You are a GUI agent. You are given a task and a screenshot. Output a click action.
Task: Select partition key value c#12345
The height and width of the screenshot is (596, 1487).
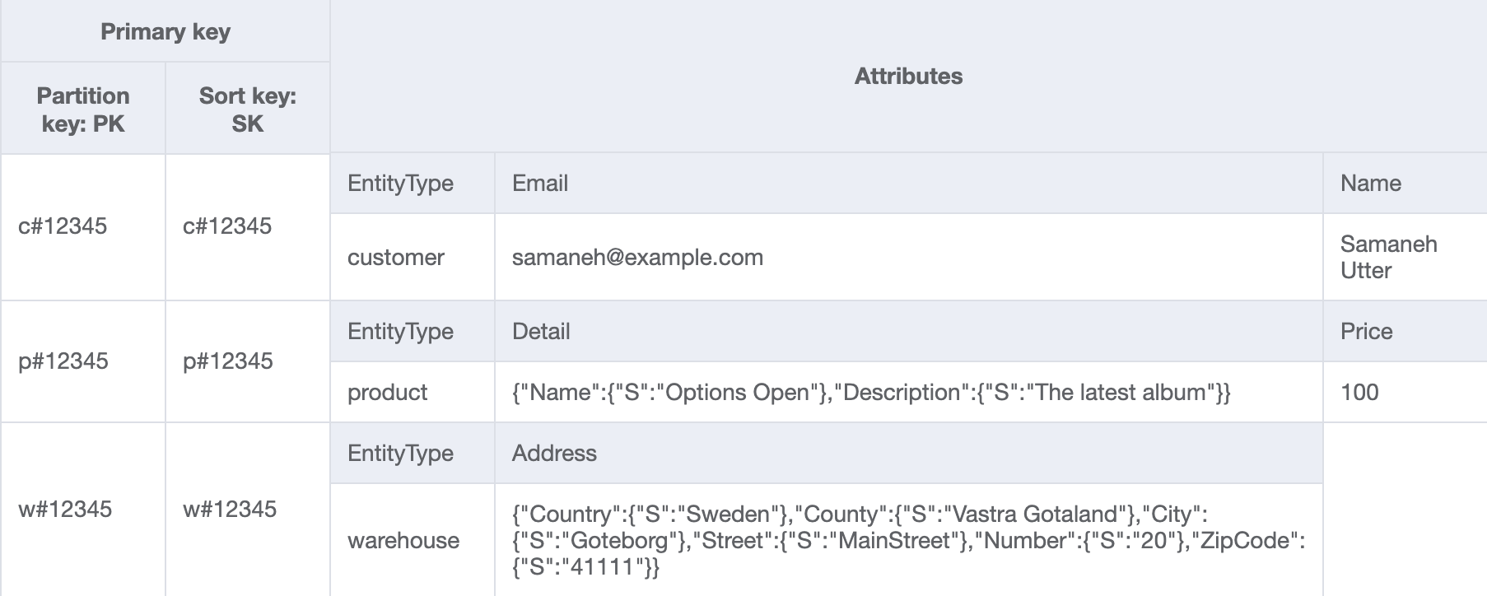[x=63, y=226]
